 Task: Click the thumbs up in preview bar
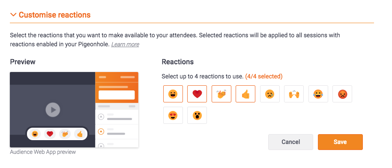pyautogui.click(x=80, y=134)
